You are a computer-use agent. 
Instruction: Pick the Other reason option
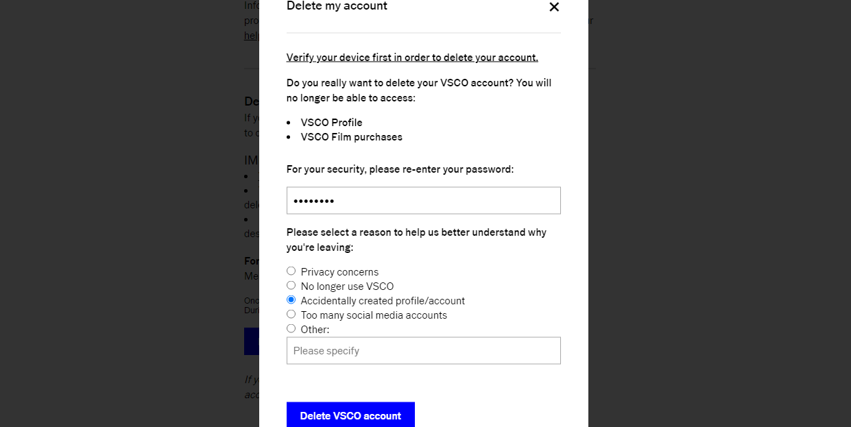coord(291,328)
